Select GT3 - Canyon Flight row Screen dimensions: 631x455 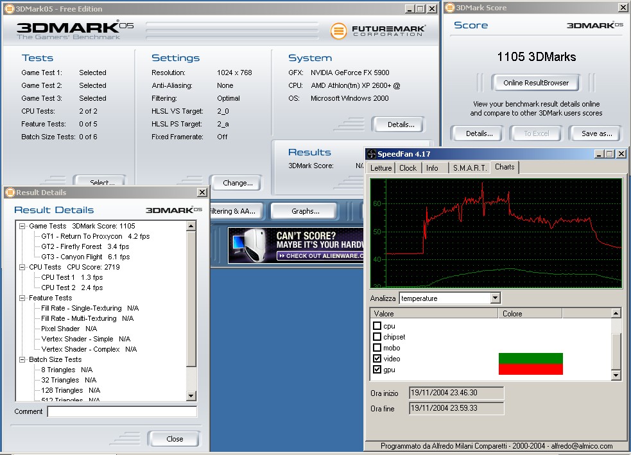(x=85, y=257)
